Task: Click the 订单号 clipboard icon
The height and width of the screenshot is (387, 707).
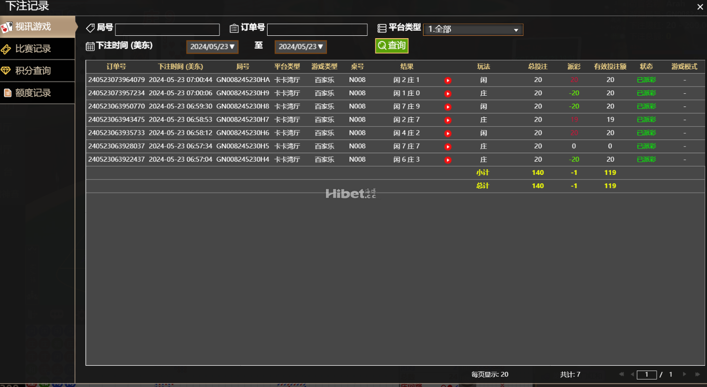Action: coord(234,28)
